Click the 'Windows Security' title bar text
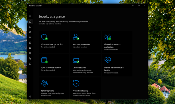Viewport: 175px width, 104px height. coord(35,6)
